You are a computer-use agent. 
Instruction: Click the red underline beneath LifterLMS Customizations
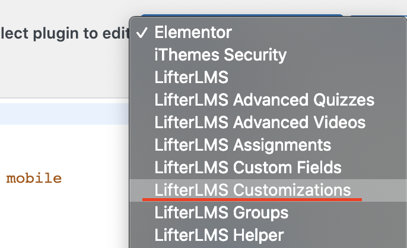tap(252, 199)
